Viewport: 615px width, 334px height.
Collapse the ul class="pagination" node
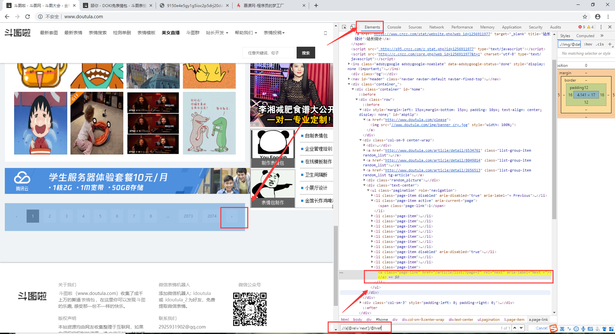click(x=368, y=190)
